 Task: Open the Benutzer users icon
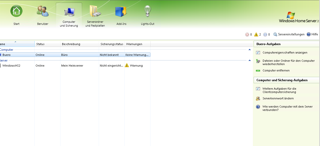tap(43, 12)
